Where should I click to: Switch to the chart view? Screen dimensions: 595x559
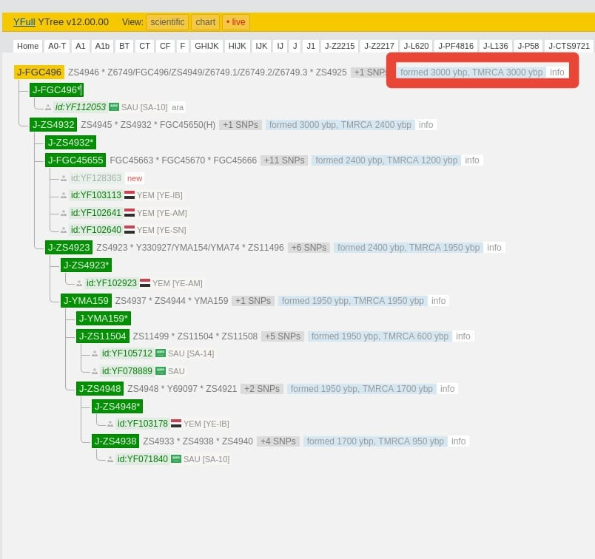coord(205,22)
